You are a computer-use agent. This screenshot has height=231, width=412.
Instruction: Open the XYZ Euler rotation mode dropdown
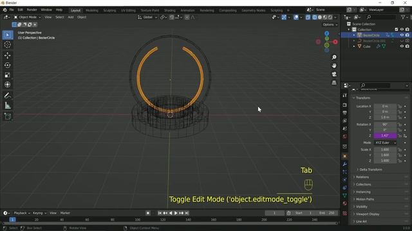coord(385,142)
